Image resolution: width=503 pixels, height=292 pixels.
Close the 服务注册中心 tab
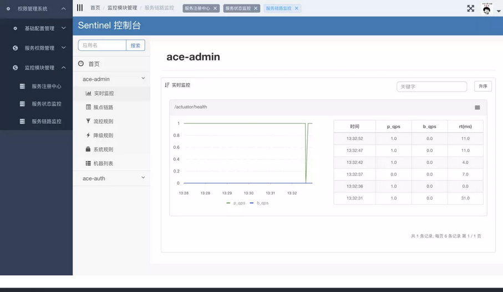tap(215, 8)
